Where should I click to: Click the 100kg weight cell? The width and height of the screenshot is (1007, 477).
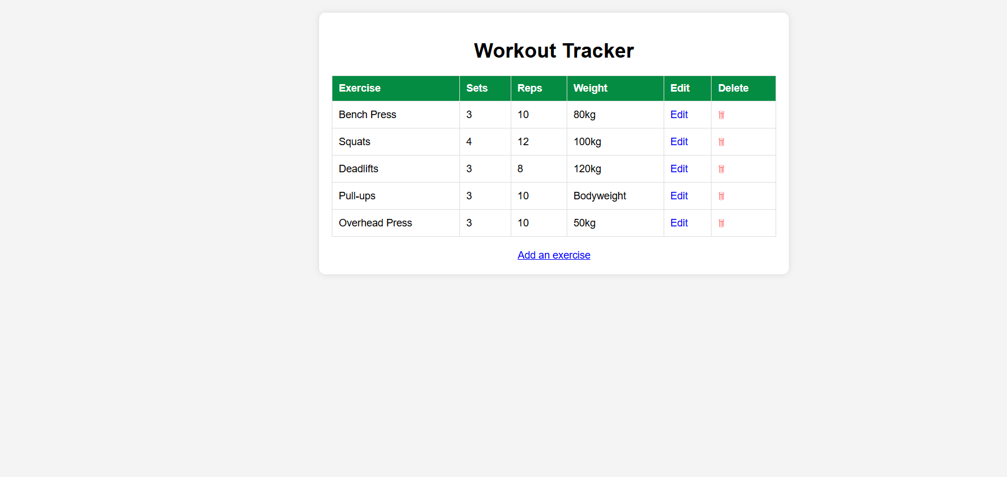pyautogui.click(x=616, y=142)
